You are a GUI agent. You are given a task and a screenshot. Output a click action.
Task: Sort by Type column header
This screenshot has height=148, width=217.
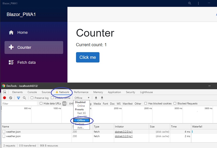(x=103, y=127)
